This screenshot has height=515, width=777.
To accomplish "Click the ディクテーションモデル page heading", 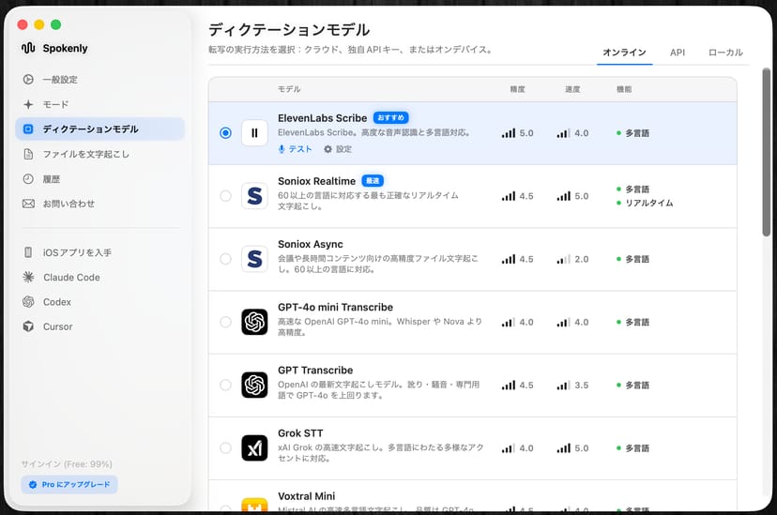I will pyautogui.click(x=289, y=30).
